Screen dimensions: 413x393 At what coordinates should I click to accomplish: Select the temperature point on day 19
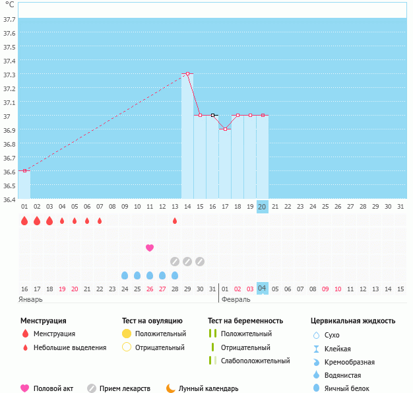tap(250, 116)
